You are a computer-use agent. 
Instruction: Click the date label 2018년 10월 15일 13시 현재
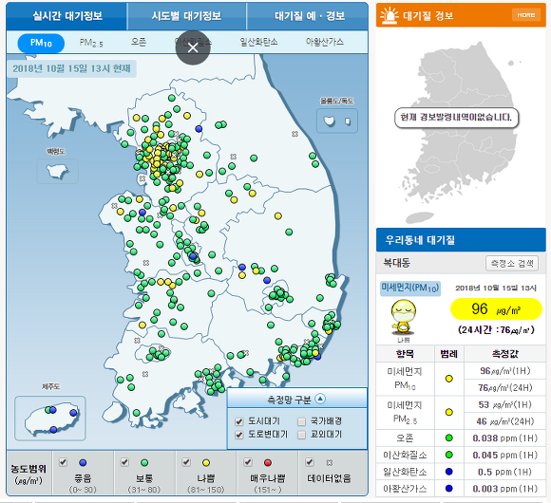point(71,68)
